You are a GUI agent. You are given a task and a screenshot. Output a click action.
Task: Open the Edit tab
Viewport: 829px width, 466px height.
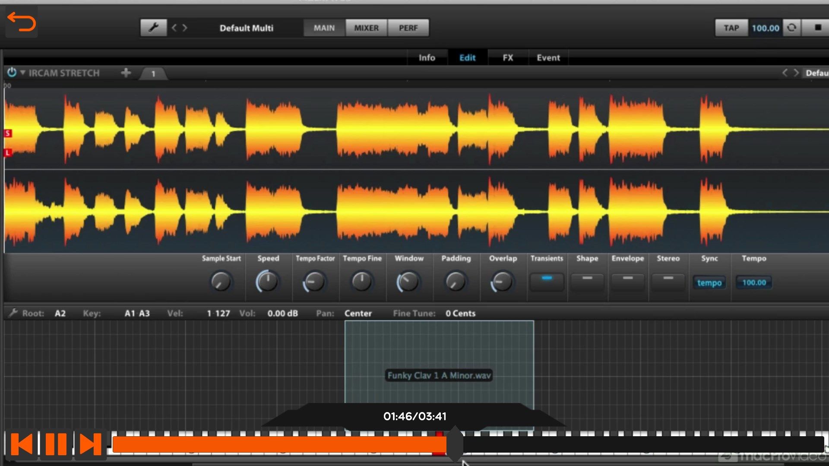point(467,57)
